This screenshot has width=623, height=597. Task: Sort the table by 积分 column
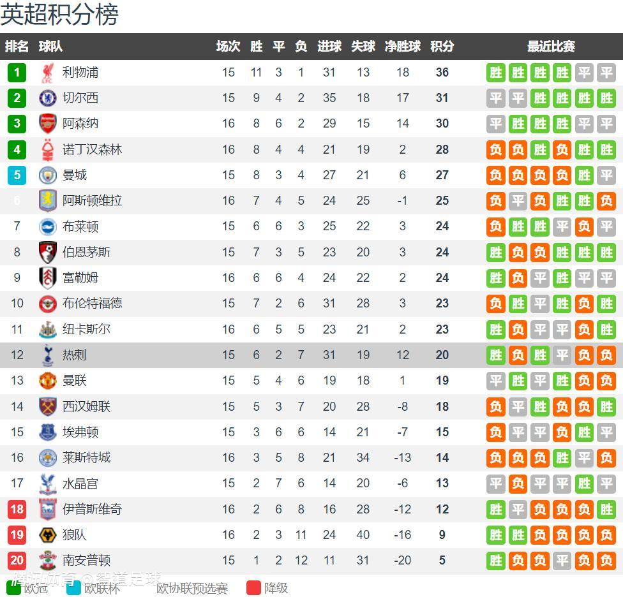click(x=442, y=47)
